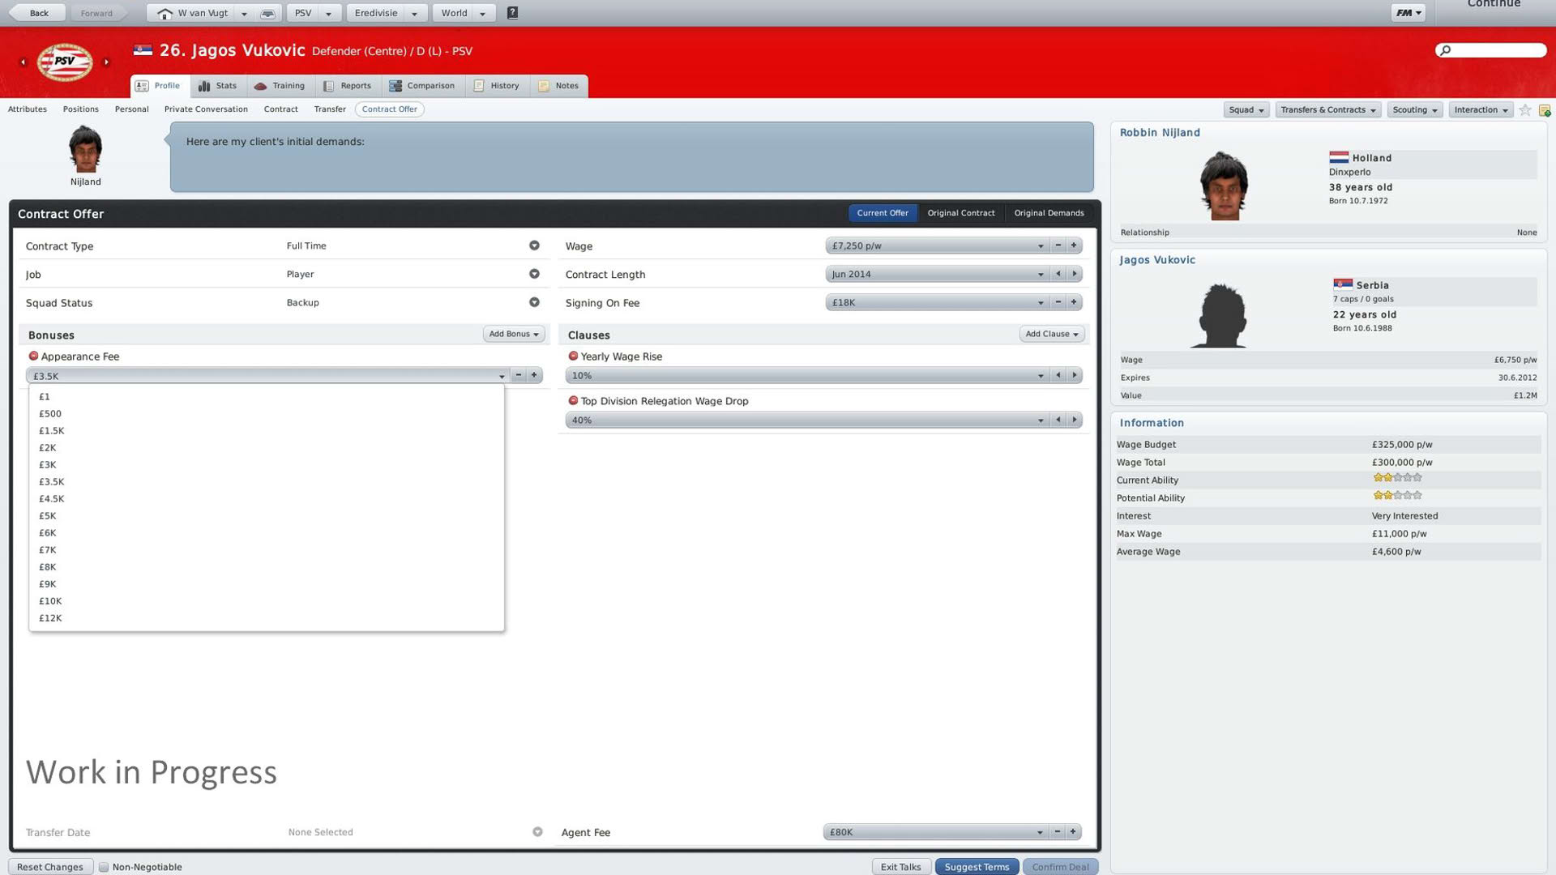The width and height of the screenshot is (1556, 875).
Task: Open the Scouting menu
Action: tap(1415, 110)
